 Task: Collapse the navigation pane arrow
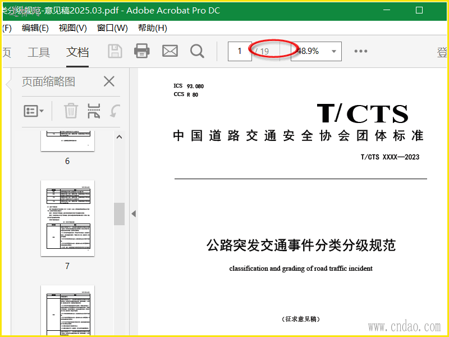coord(134,214)
